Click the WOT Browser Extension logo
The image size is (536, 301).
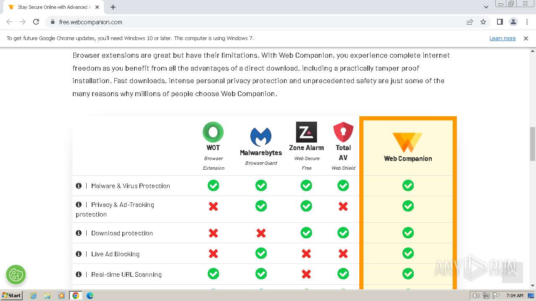213,132
